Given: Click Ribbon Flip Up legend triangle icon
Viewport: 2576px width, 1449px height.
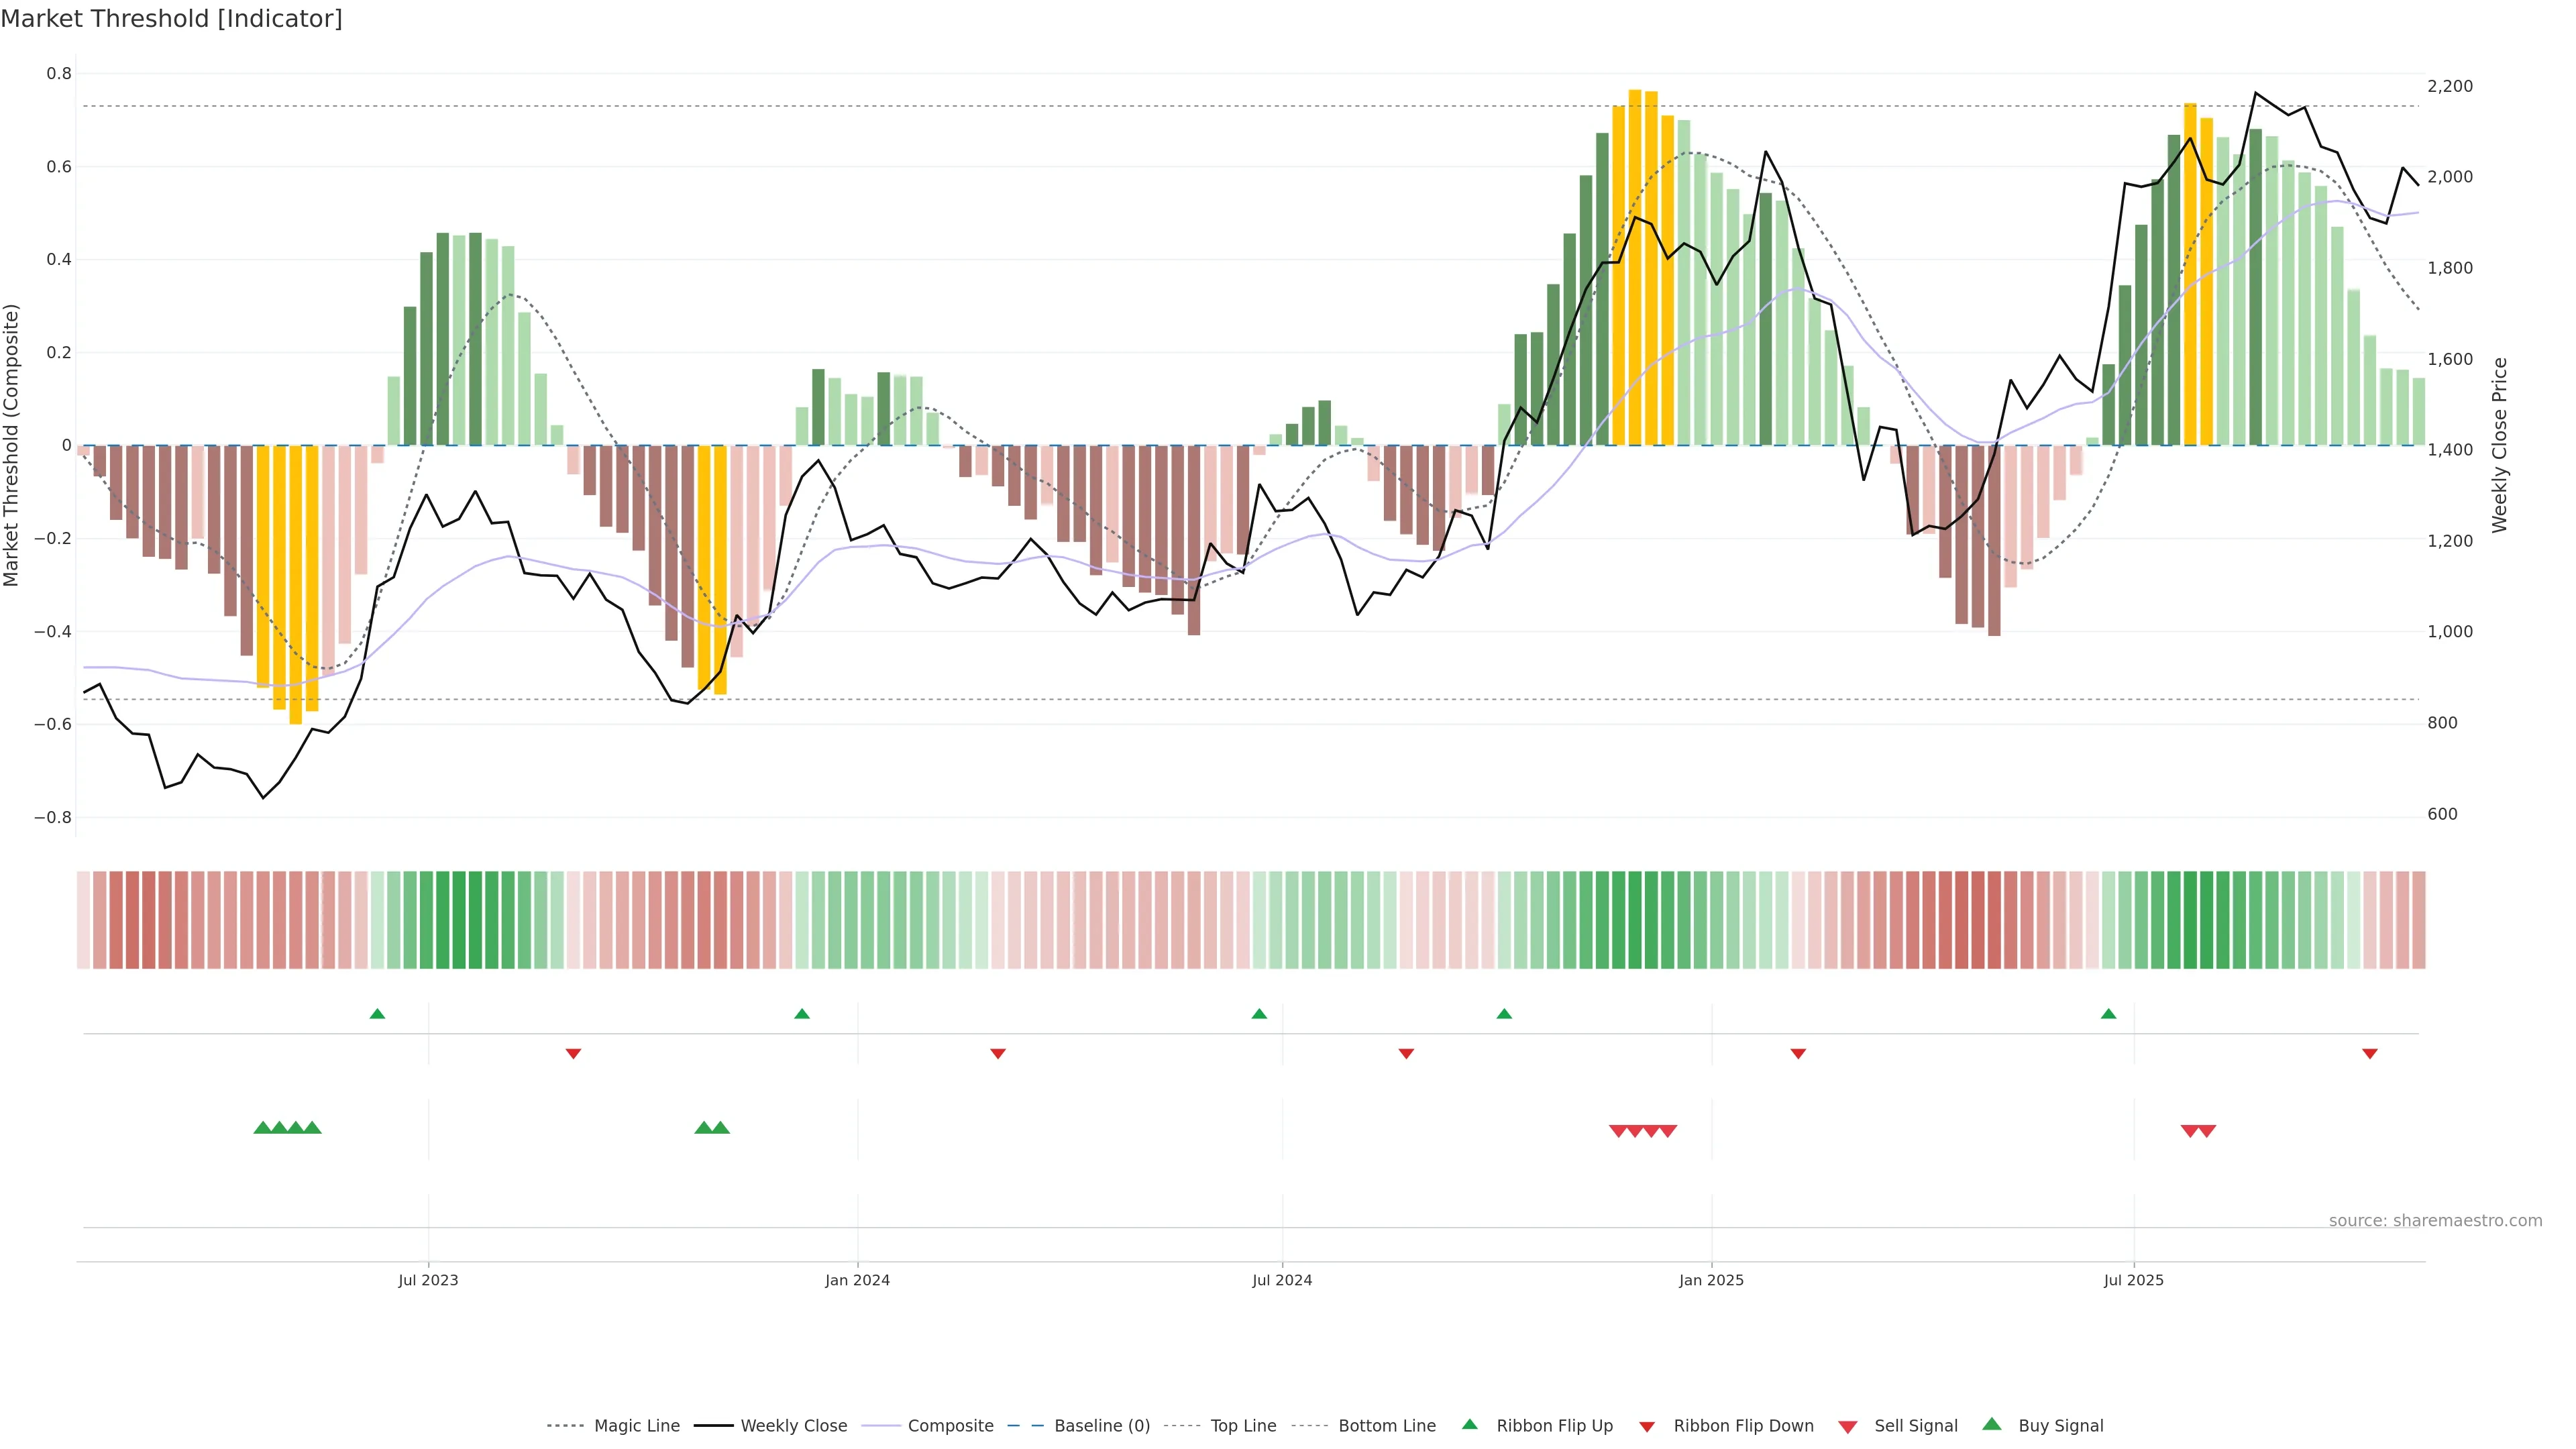Looking at the screenshot, I should point(1469,1425).
